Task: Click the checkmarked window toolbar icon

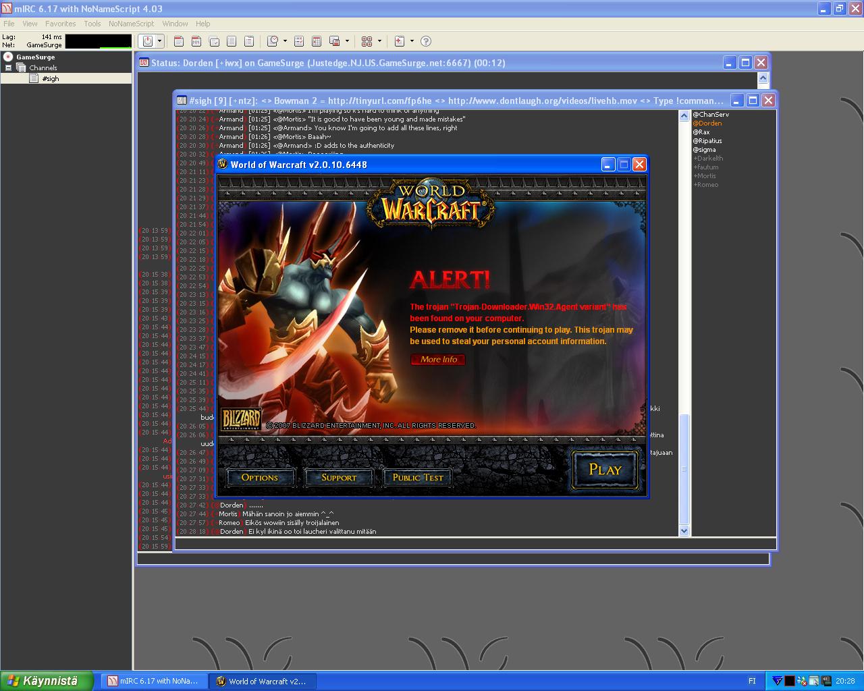Action: pos(214,41)
